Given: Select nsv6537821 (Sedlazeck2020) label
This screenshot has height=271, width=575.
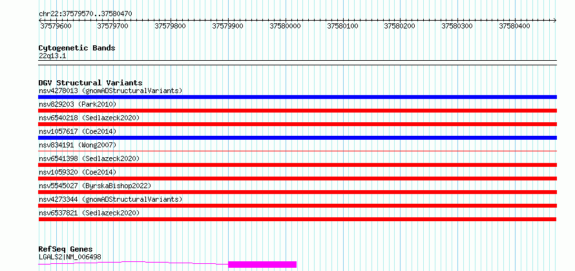Looking at the screenshot, I should (x=89, y=213).
